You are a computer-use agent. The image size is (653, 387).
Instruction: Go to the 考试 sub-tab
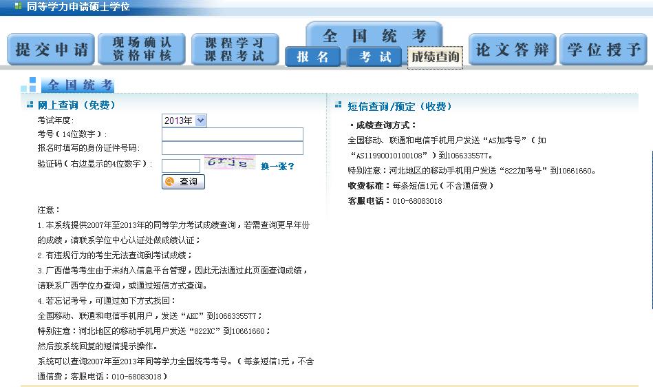pyautogui.click(x=375, y=57)
